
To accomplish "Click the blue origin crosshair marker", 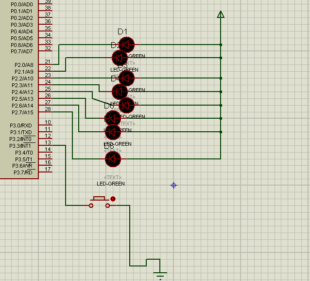I will 173,186.
